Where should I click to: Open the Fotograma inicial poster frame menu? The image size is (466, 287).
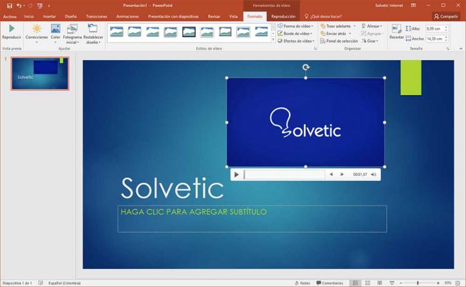coord(72,34)
